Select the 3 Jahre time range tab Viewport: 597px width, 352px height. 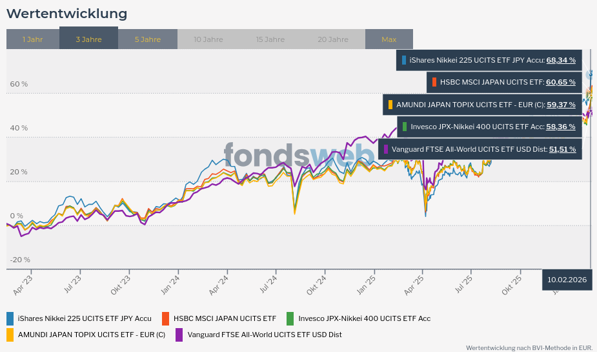[88, 38]
